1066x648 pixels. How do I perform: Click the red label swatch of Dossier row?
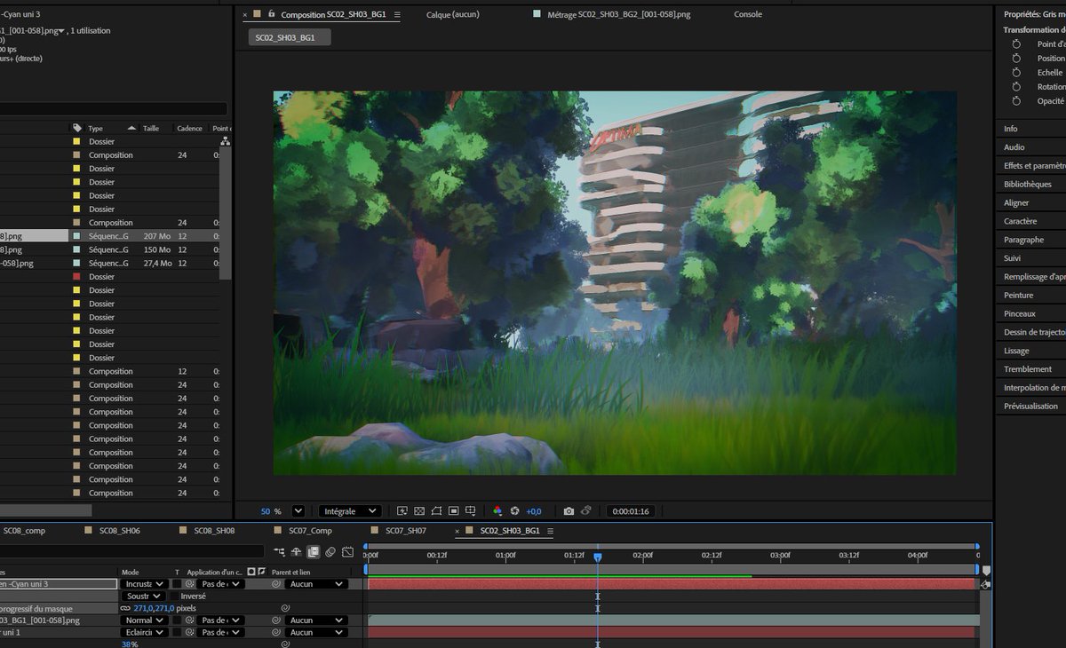coord(76,277)
